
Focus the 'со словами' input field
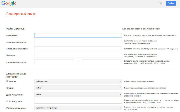[x=78, y=35]
